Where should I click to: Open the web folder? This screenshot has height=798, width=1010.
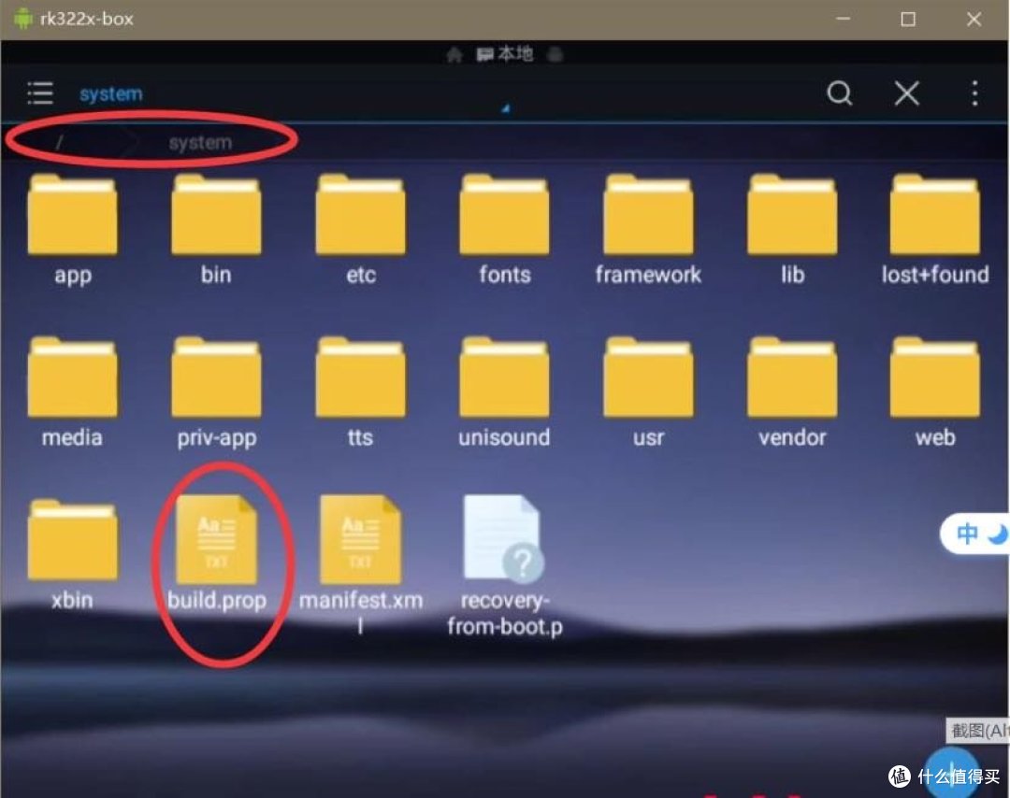pos(935,392)
